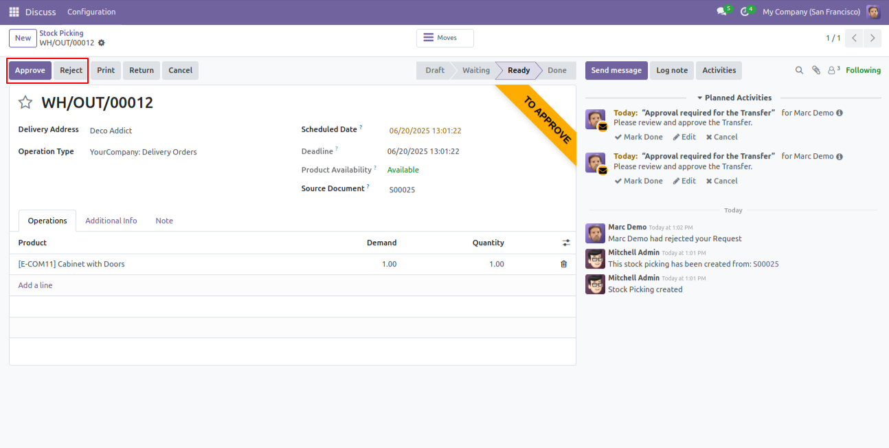Screen dimensions: 889x448
Task: Open the conversations icon with badge 5
Action: pos(721,12)
